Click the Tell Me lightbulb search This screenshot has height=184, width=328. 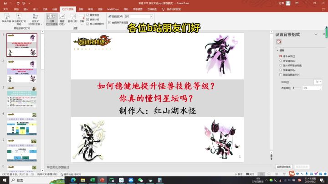[164, 9]
